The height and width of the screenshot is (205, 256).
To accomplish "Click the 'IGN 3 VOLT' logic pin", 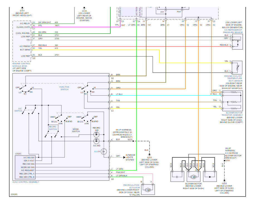I will (29, 160).
